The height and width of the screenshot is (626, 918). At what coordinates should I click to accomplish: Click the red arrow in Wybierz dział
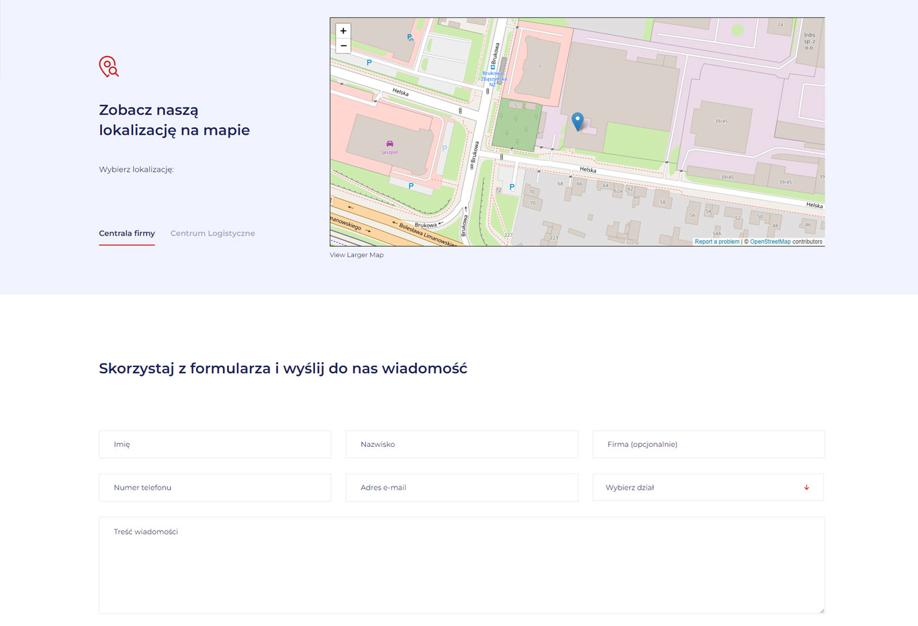[x=807, y=488]
